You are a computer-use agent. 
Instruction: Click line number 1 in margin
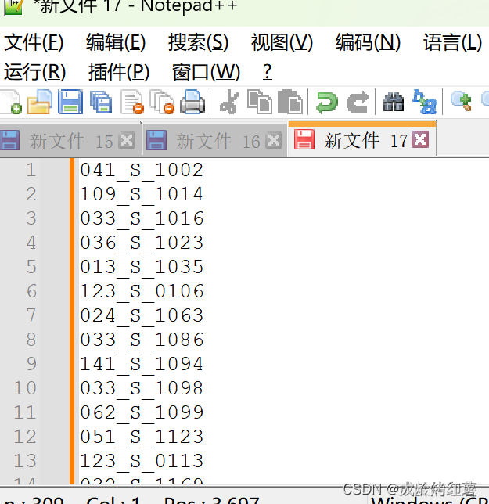pos(31,170)
